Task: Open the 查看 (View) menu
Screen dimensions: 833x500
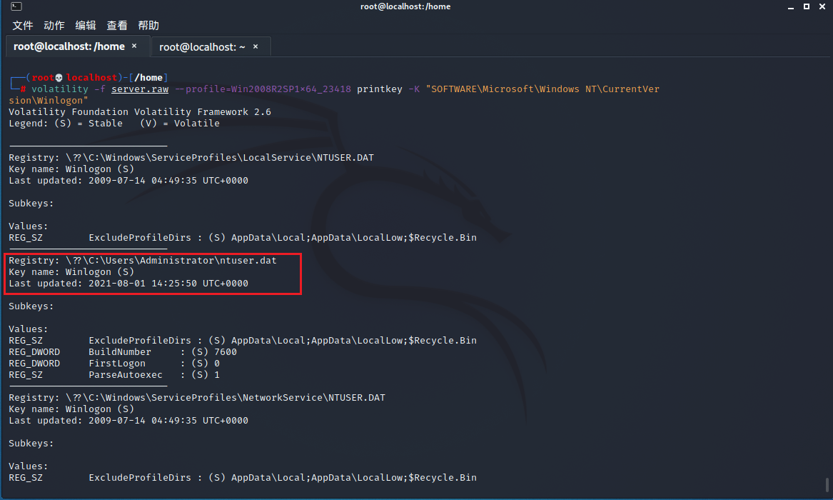Action: point(116,25)
